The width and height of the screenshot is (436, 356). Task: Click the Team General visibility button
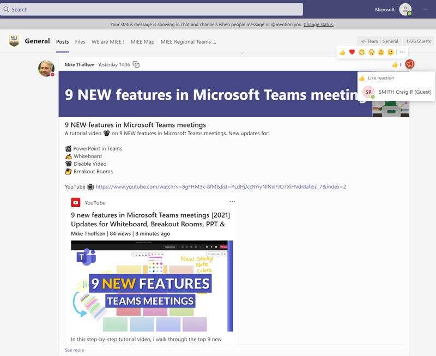point(379,41)
